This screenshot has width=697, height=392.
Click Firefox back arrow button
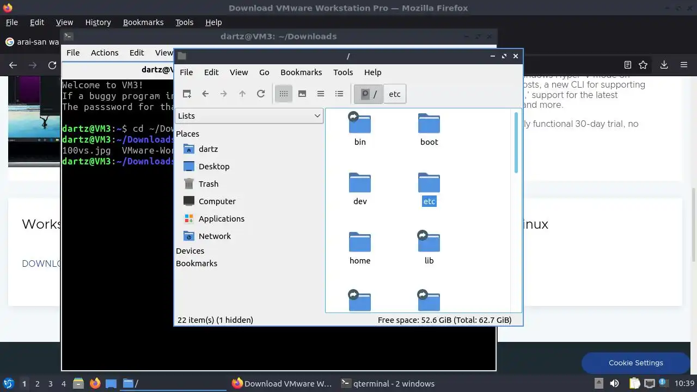pyautogui.click(x=13, y=65)
